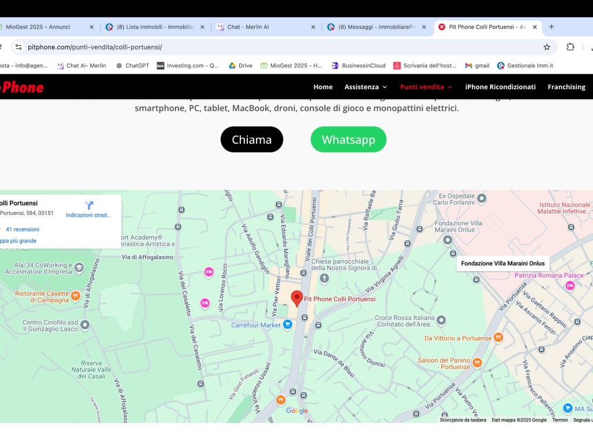This screenshot has width=593, height=445.
Task: Open Scorciatoie da tastiera on map
Action: click(463, 420)
